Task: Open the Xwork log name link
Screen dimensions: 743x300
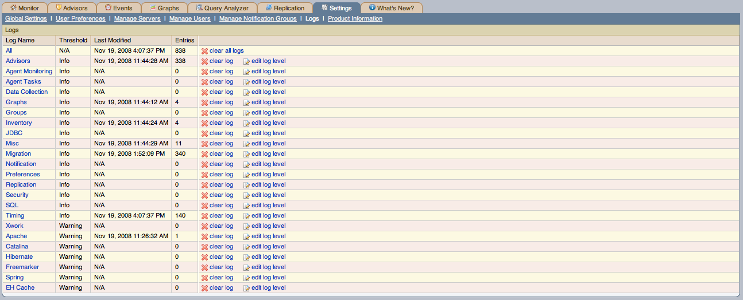Action: tap(15, 226)
